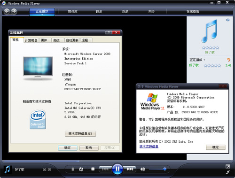Open the 同步 (Sync) tab
Screen dimensions: 235x178
(151, 11)
